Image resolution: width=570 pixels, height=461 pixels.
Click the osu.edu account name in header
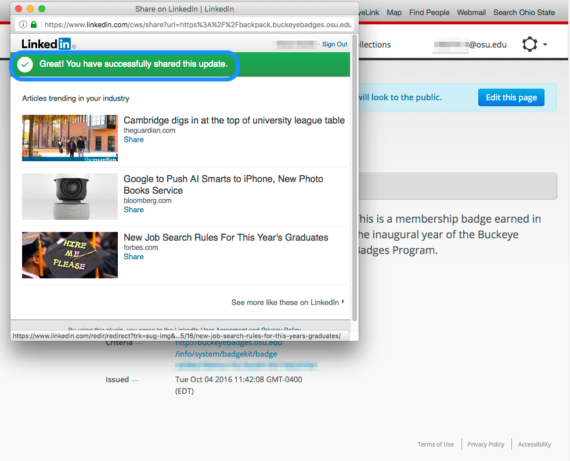[470, 45]
